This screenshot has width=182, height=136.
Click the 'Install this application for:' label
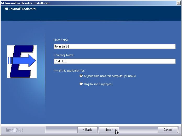(69, 70)
